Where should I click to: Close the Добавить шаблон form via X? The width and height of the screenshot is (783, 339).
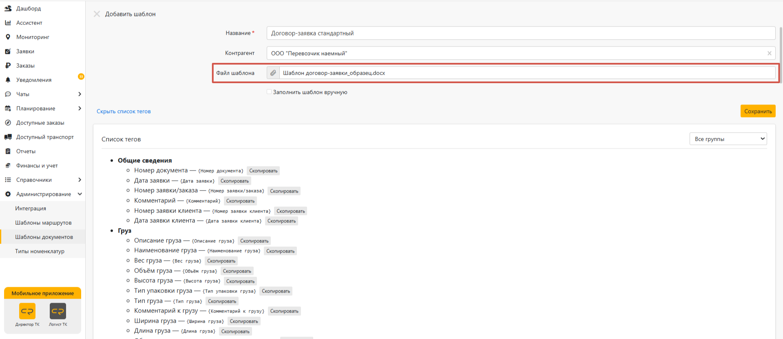click(97, 14)
